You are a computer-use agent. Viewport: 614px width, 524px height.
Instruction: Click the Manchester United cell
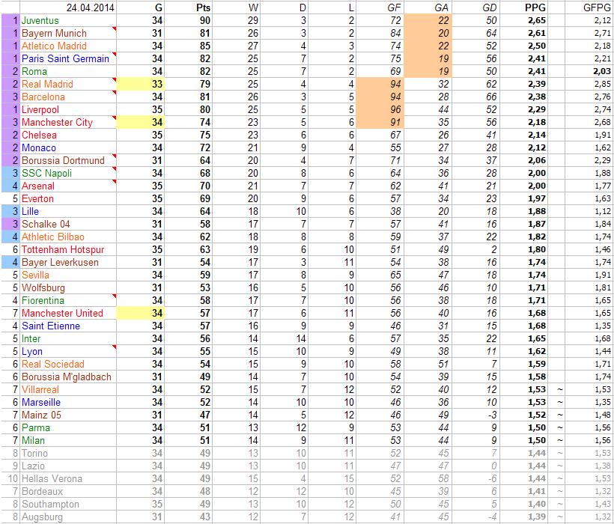click(x=68, y=313)
